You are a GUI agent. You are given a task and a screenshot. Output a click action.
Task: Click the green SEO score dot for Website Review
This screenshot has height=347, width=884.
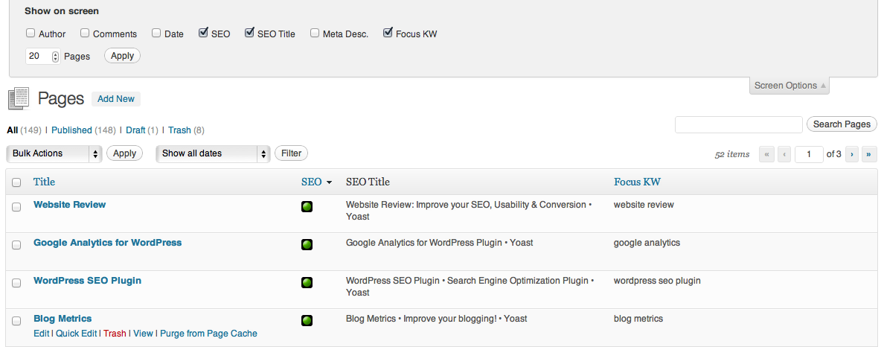[x=307, y=206]
